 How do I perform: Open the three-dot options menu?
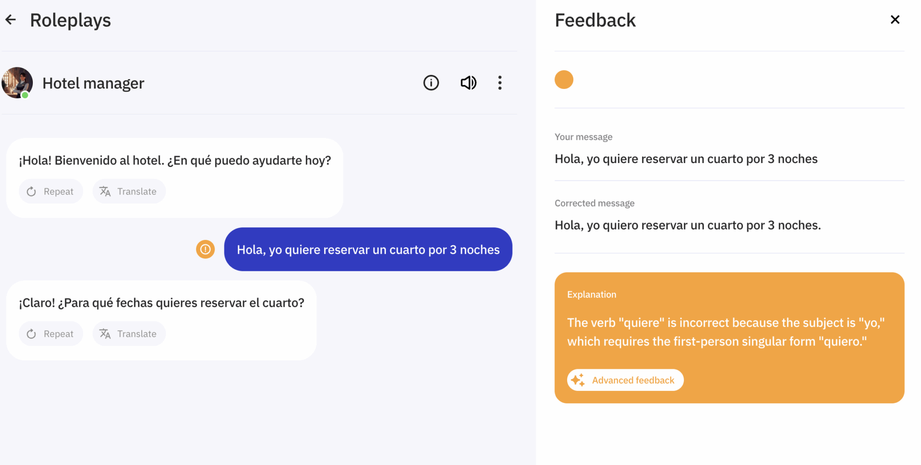tap(500, 83)
